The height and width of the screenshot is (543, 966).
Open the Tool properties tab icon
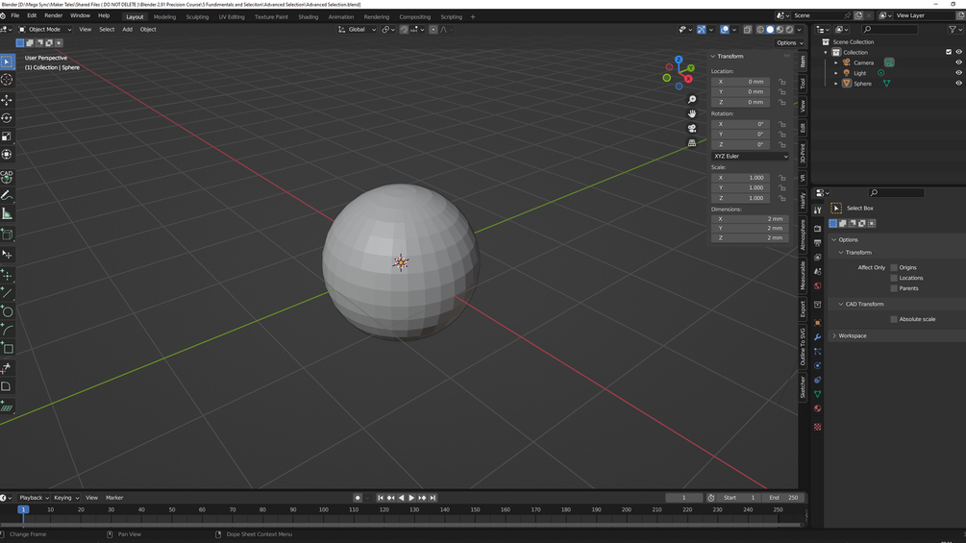818,210
